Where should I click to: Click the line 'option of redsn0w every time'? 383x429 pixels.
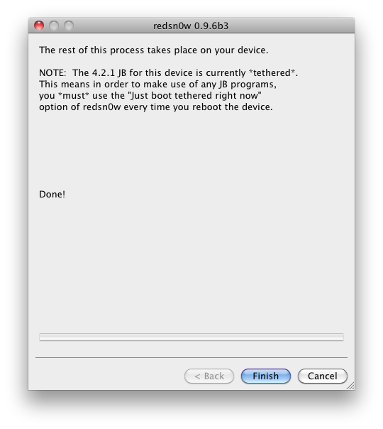156,107
